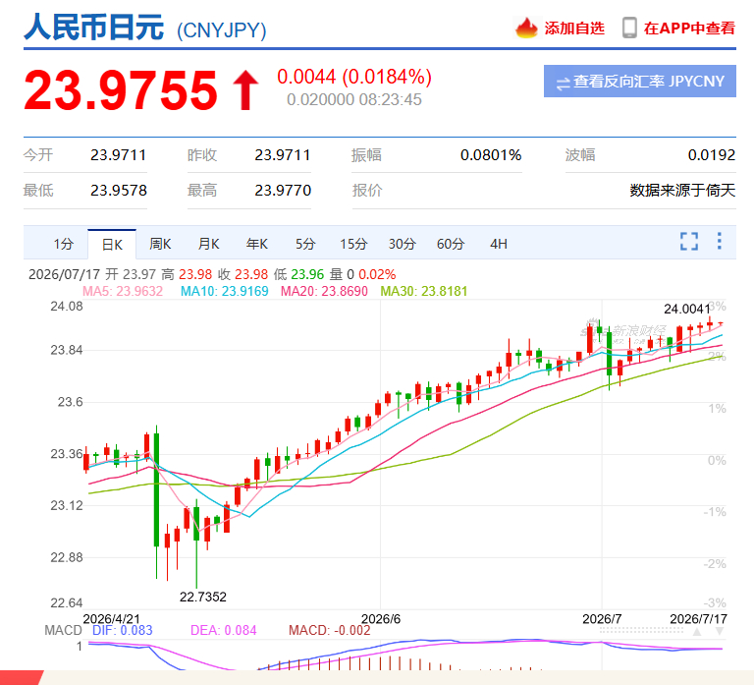754x685 pixels.
Task: Click the timestamp 08:23:45 text
Action: (391, 99)
